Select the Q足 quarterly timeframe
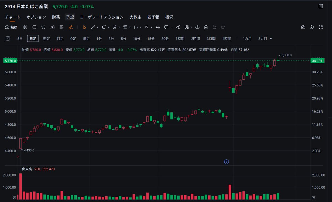Viewport: 332px width, 202px height. [73, 39]
